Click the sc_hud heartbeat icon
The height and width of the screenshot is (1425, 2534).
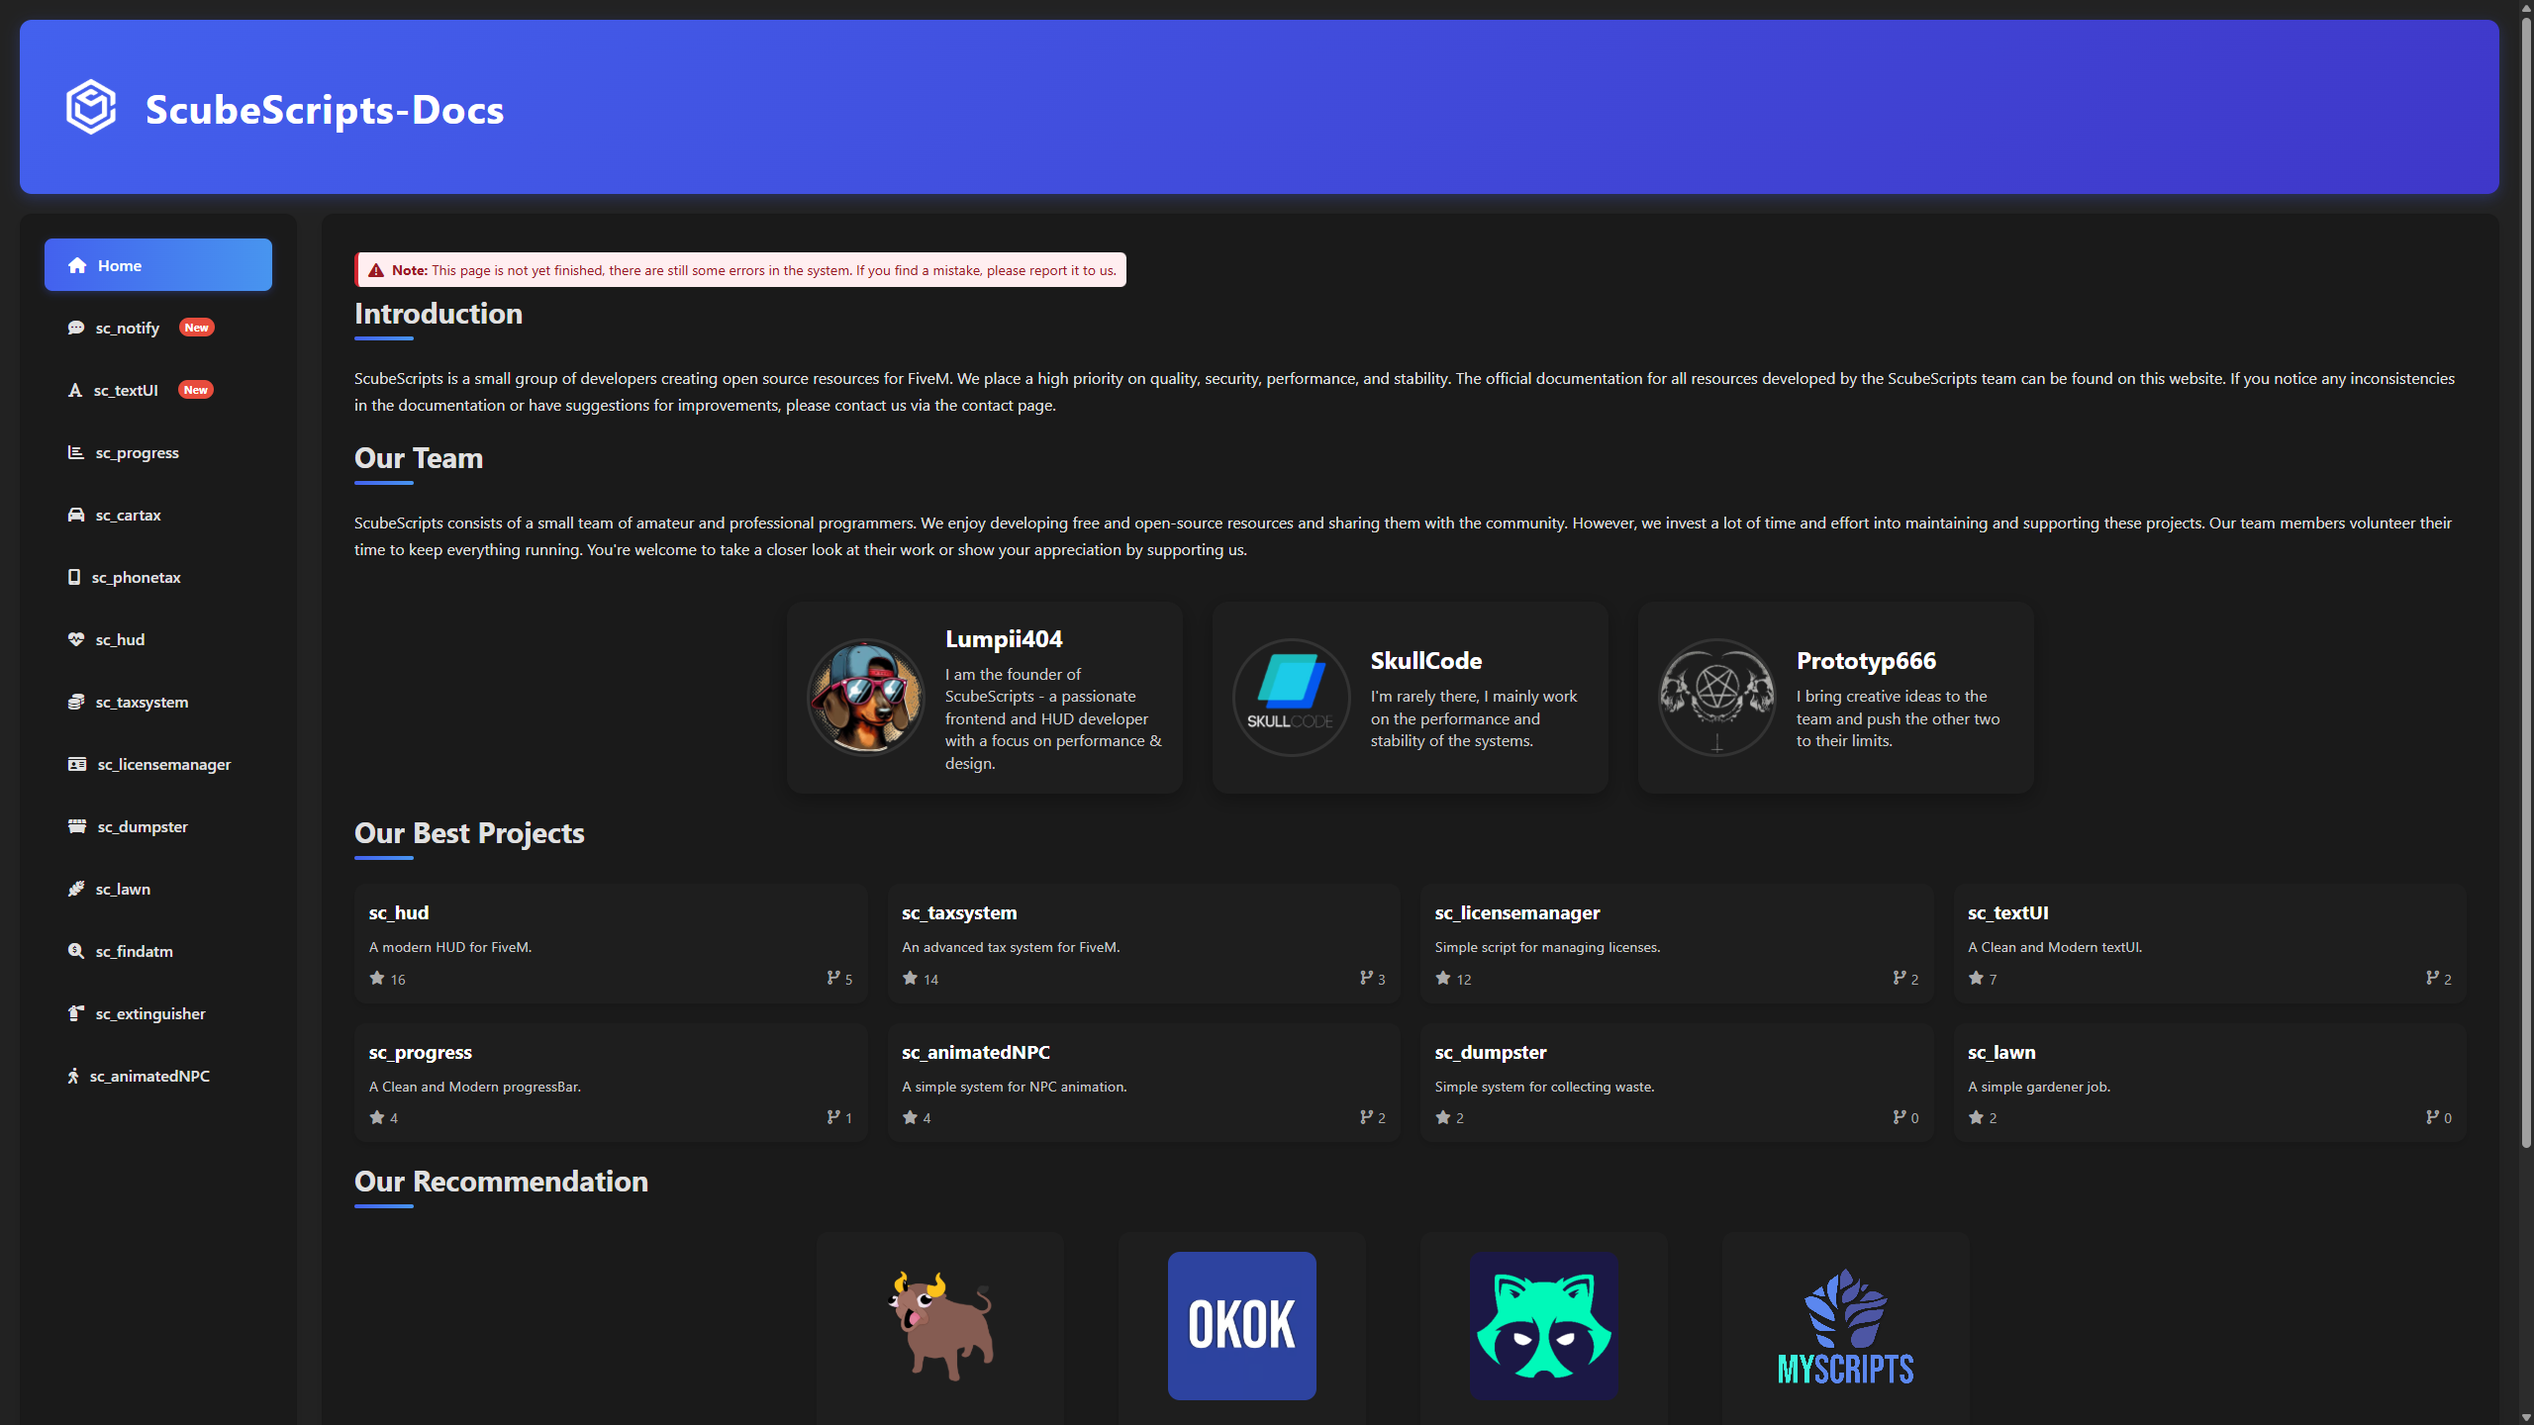point(76,639)
